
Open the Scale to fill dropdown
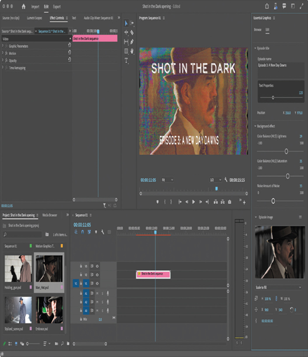click(278, 287)
